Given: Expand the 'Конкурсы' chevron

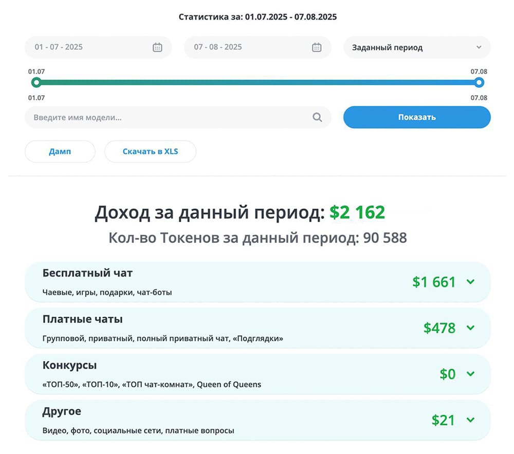Looking at the screenshot, I should (470, 374).
